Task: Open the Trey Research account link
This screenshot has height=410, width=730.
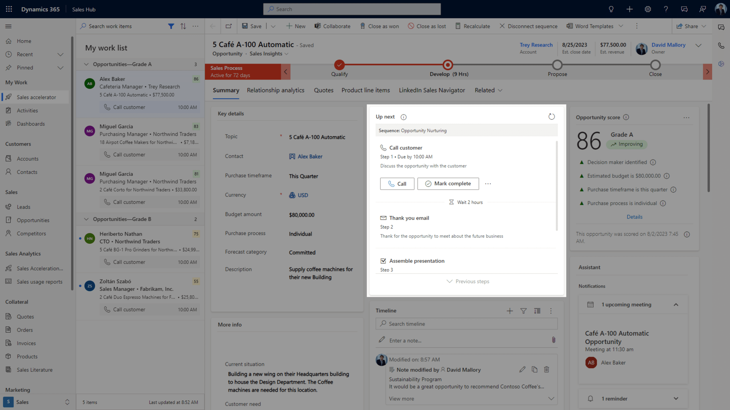Action: click(x=536, y=45)
